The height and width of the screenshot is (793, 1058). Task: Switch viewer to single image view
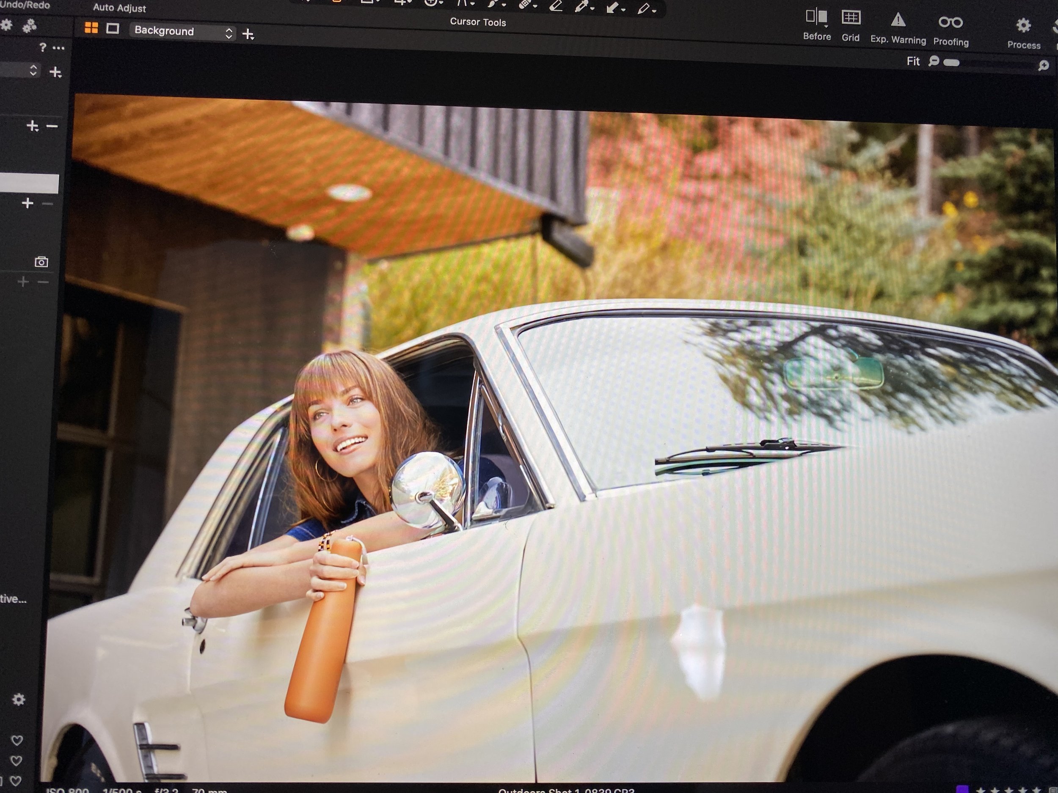(x=113, y=29)
